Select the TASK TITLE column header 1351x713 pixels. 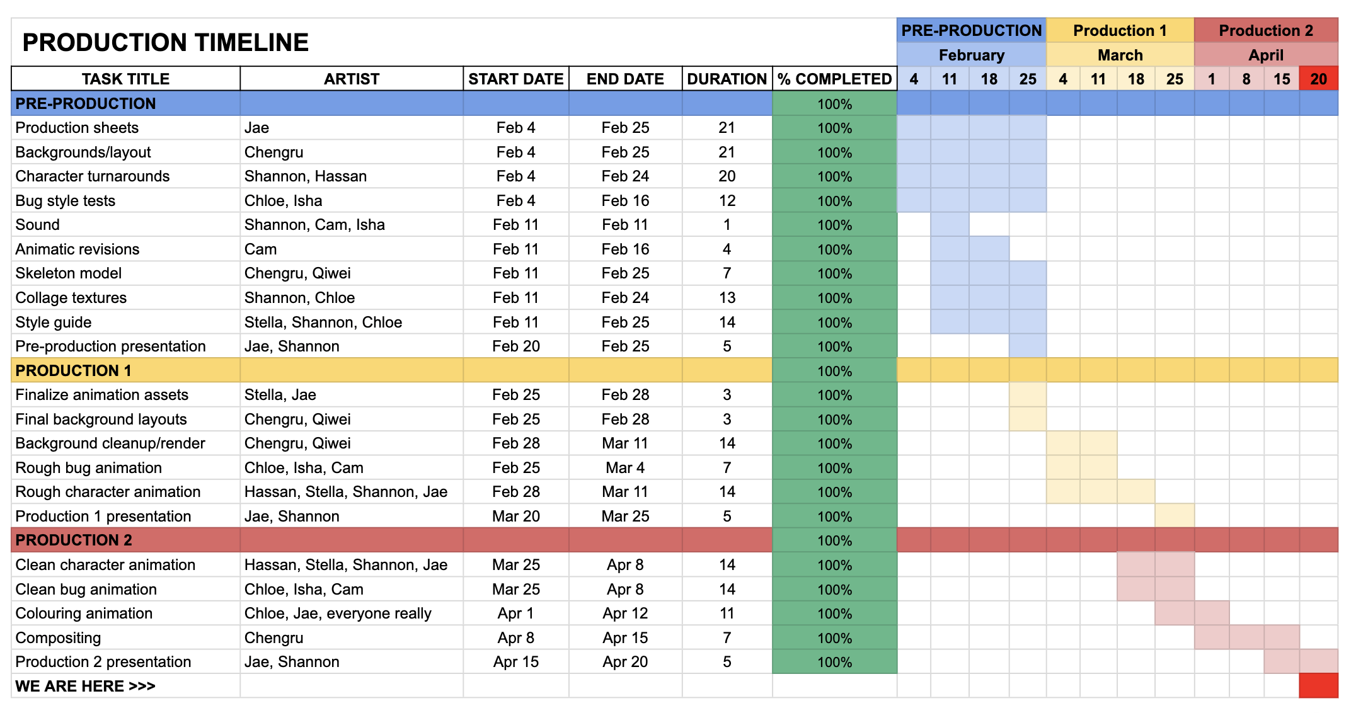click(125, 79)
